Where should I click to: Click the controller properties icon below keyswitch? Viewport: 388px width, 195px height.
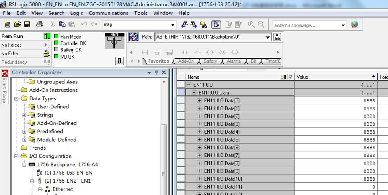pyautogui.click(x=119, y=61)
